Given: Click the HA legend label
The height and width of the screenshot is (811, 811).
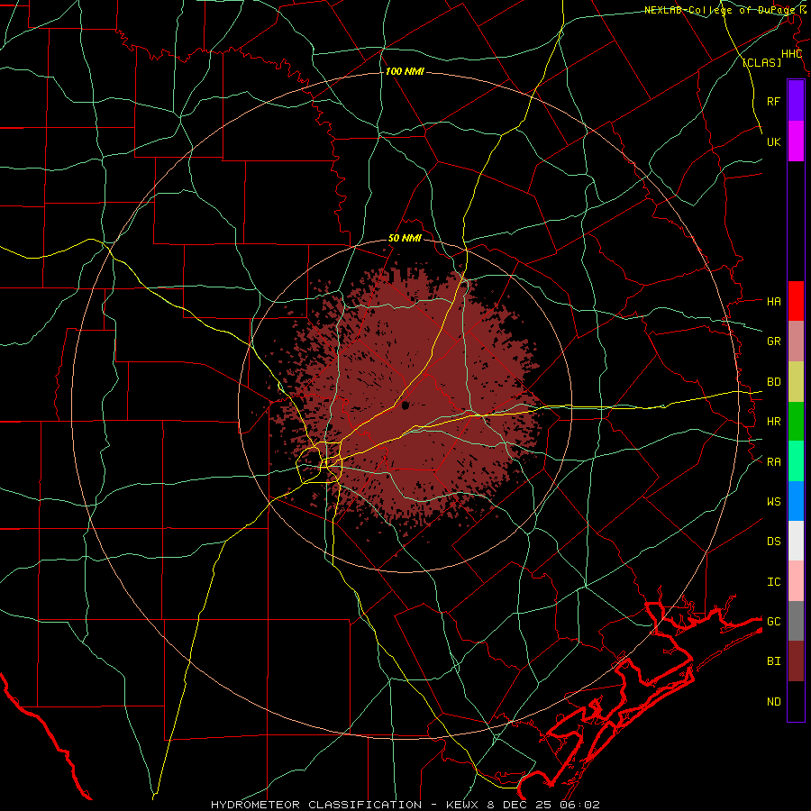Looking at the screenshot, I should coord(773,301).
